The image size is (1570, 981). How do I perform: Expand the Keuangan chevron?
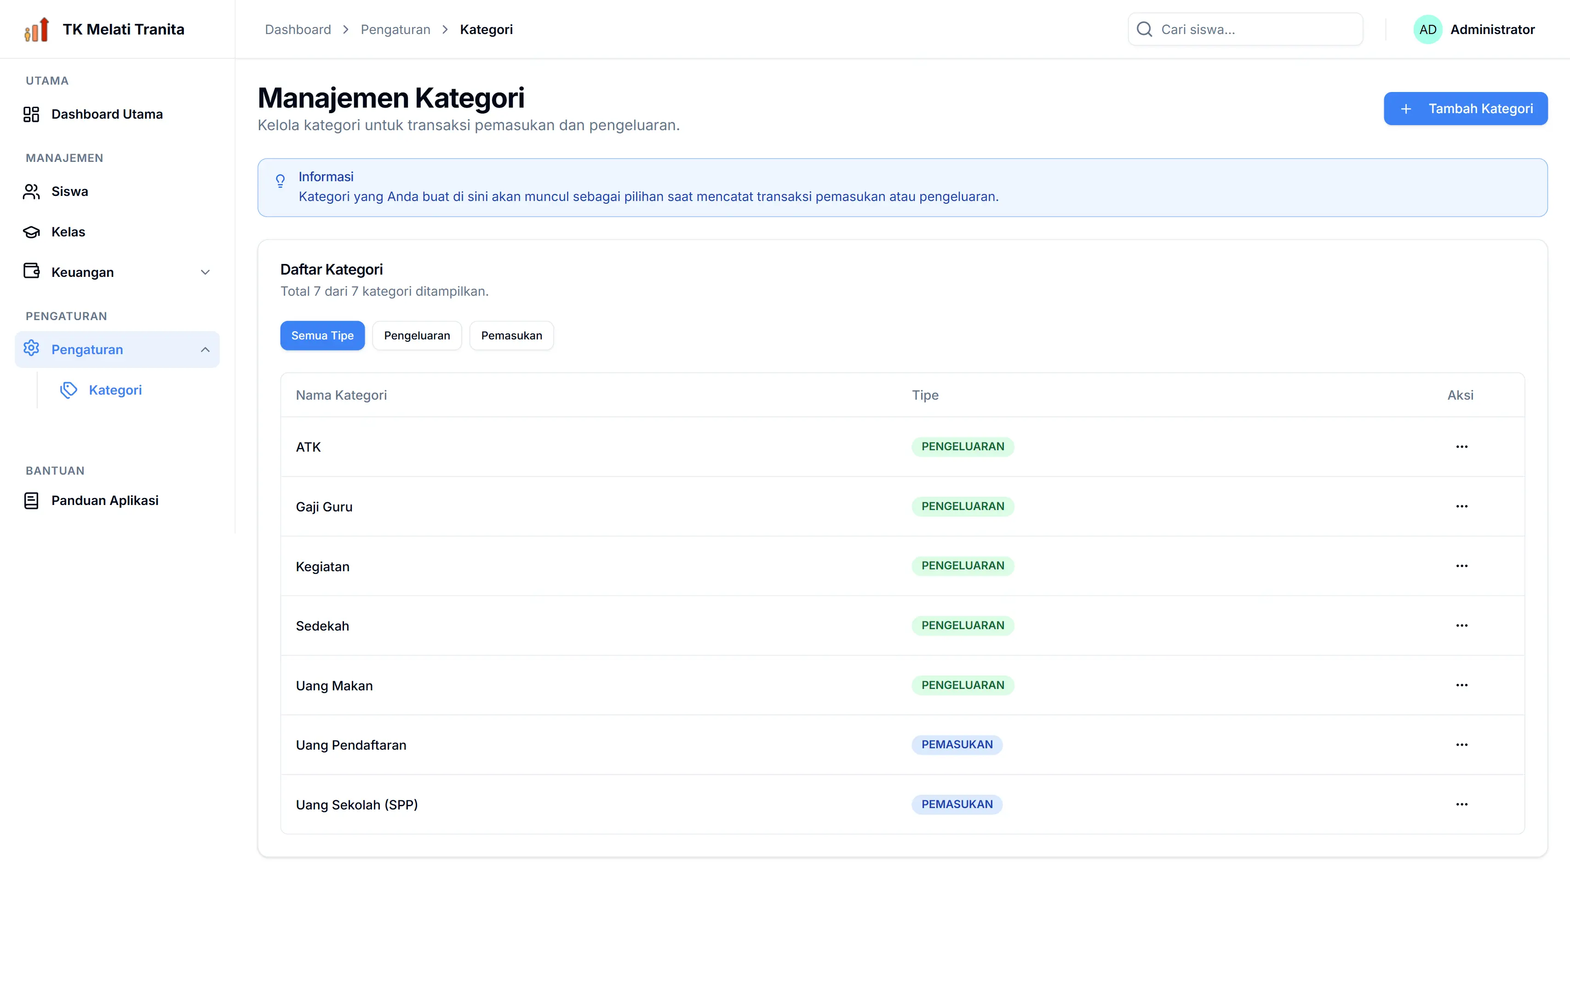coord(205,272)
